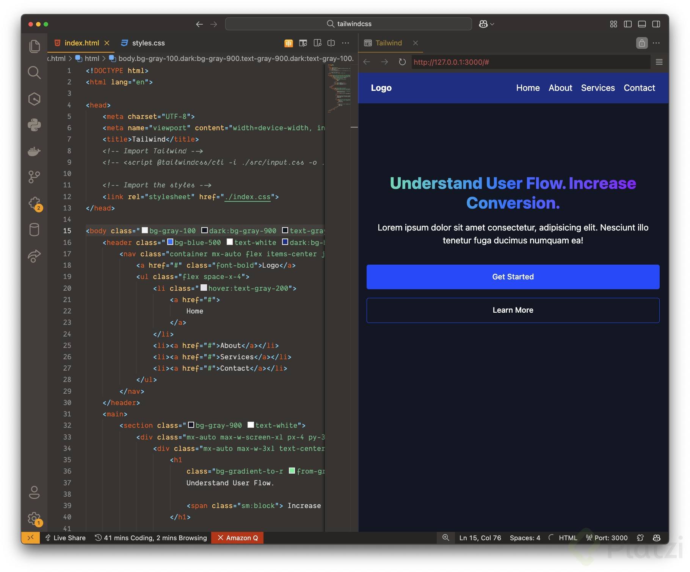Switch to the styles.css tab
The image size is (690, 572).
[x=148, y=43]
